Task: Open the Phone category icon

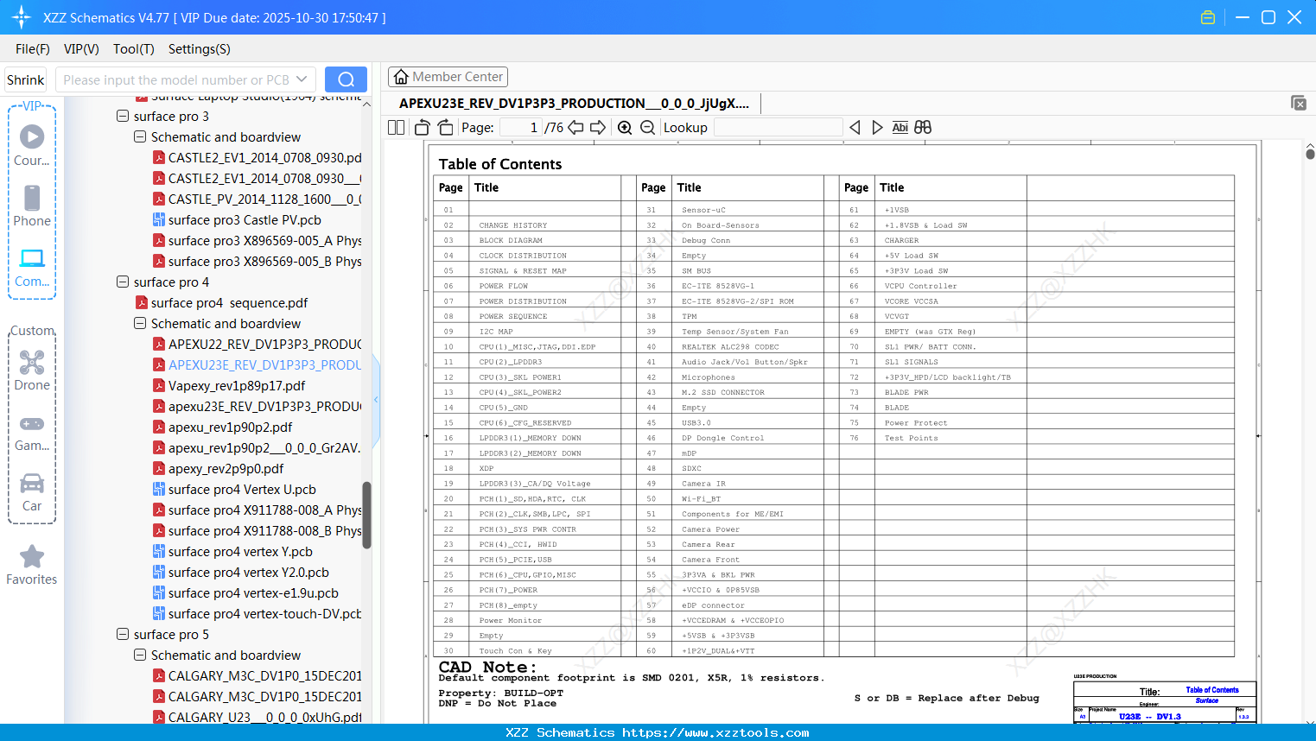Action: 32,206
